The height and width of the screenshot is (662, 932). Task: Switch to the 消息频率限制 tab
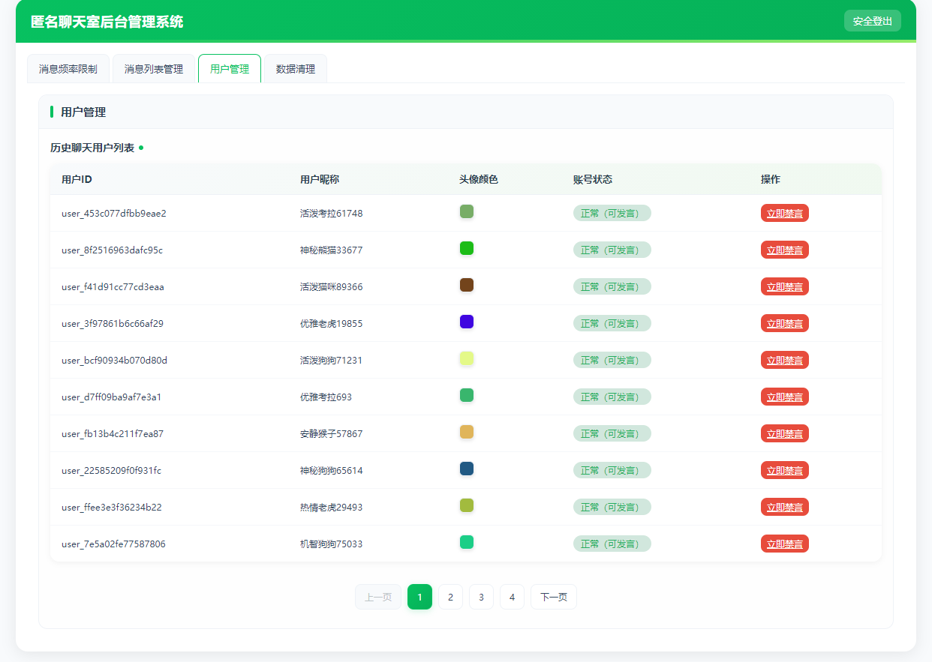coord(68,69)
